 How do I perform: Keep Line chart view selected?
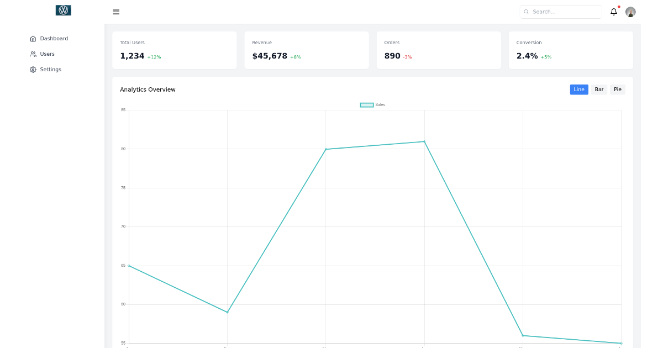(578, 89)
